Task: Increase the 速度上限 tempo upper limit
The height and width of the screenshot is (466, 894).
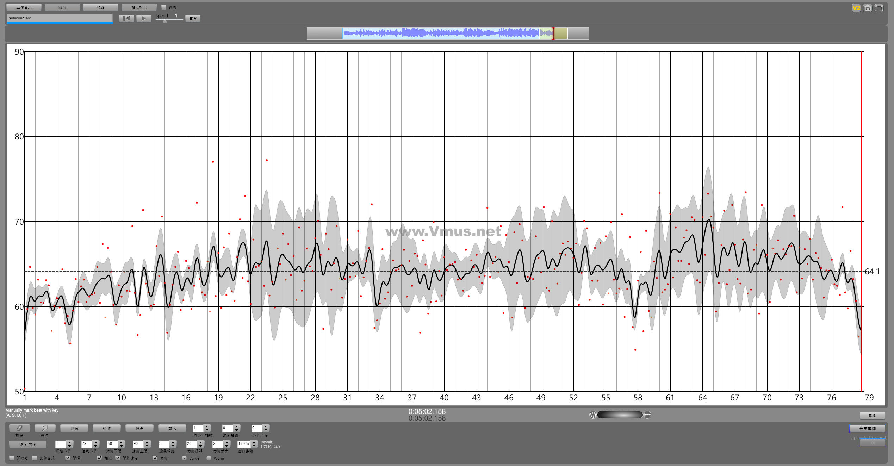Action: [148, 442]
